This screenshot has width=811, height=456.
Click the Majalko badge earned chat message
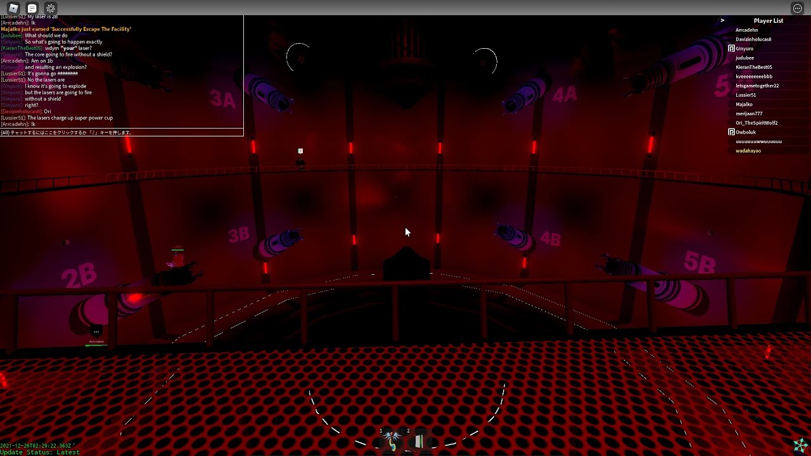coord(66,29)
